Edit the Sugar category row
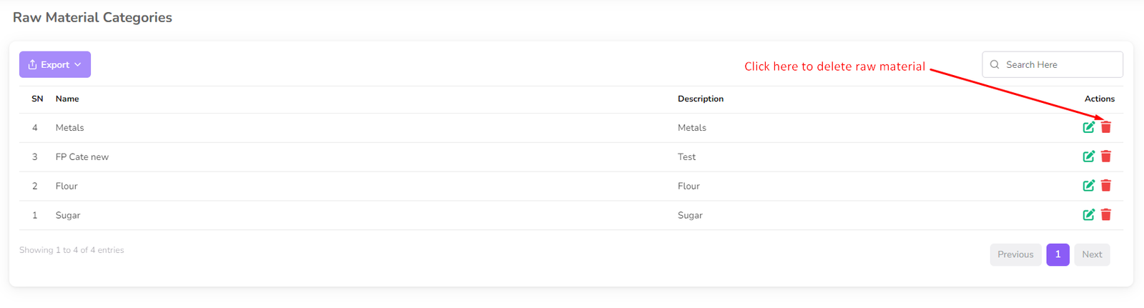The image size is (1144, 308). [1088, 215]
